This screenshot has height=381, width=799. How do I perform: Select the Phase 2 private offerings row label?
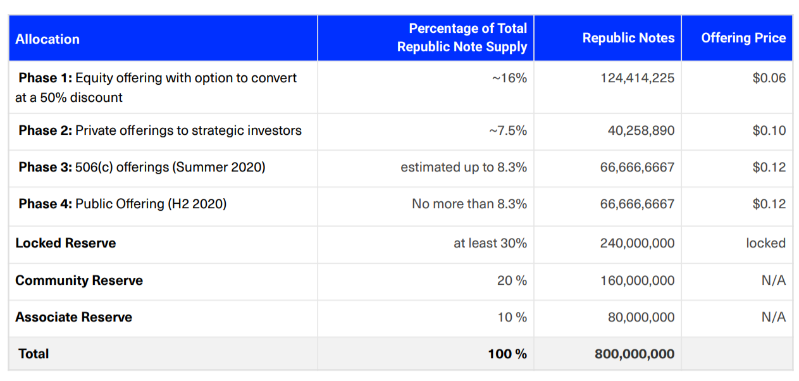tap(160, 130)
